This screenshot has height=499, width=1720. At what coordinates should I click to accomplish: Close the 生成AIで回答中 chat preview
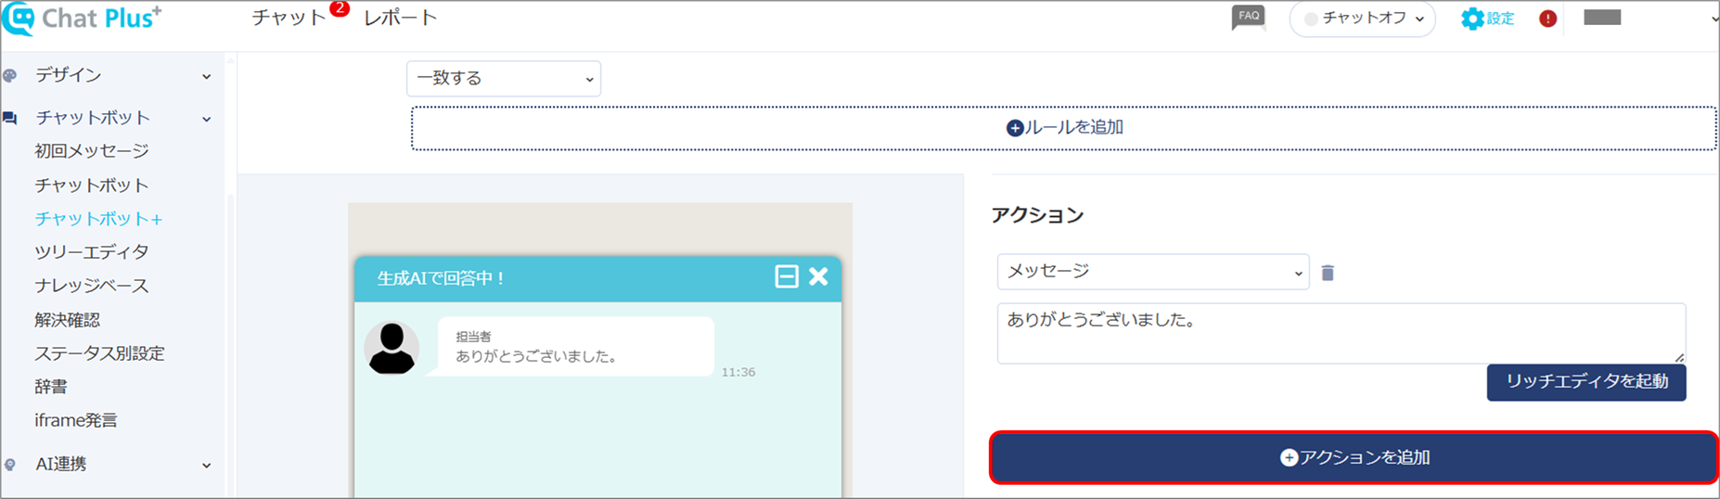point(818,276)
